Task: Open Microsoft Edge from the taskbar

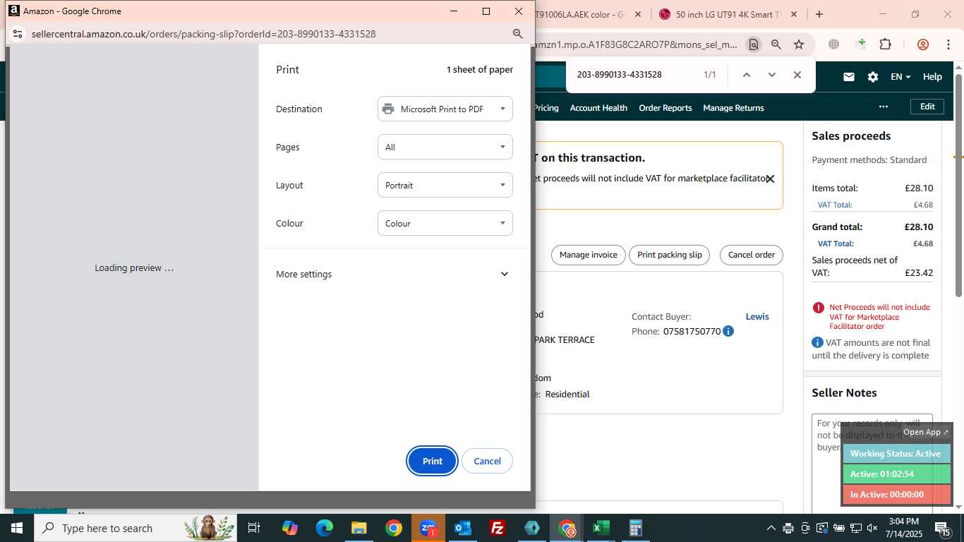Action: [324, 528]
